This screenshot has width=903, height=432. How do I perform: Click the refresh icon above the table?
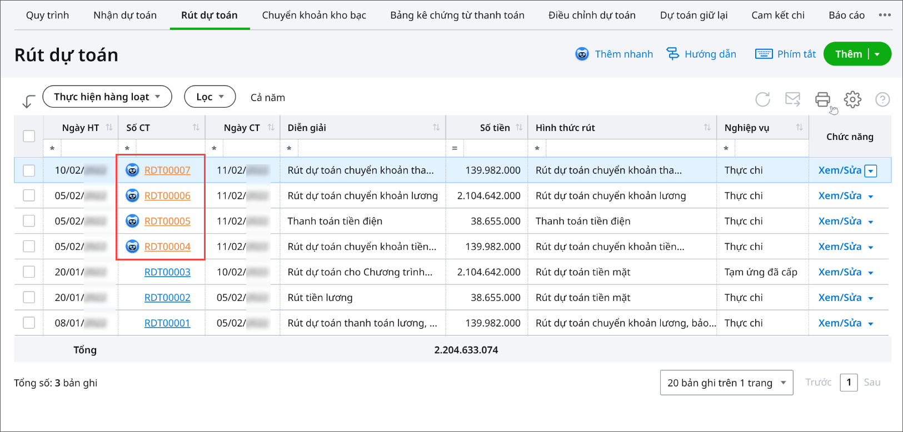[x=762, y=99]
